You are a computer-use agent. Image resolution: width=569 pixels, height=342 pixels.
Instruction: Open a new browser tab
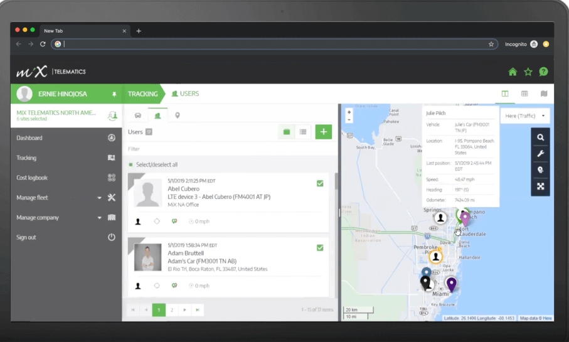coord(138,31)
